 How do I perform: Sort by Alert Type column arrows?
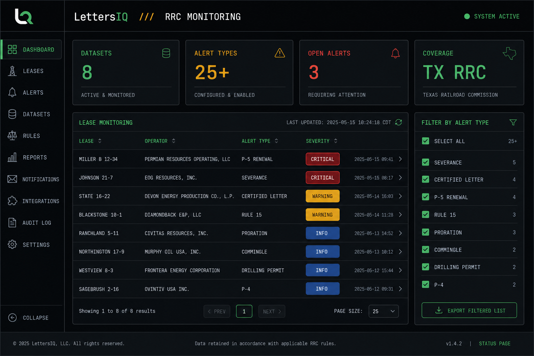[x=276, y=141]
